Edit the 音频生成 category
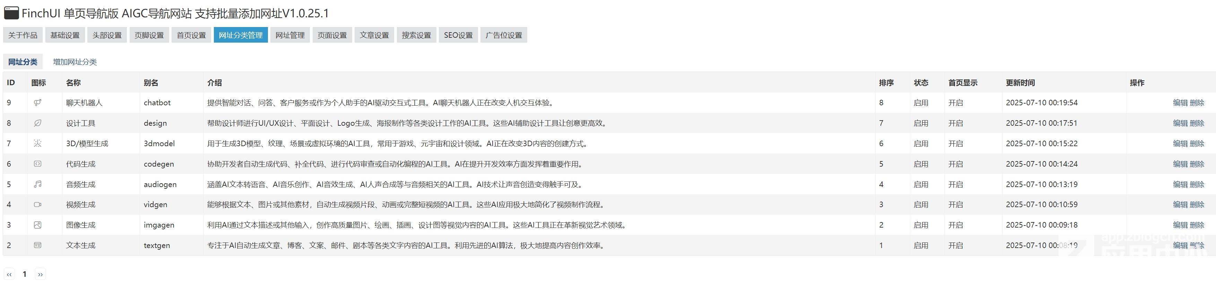 (x=1180, y=184)
